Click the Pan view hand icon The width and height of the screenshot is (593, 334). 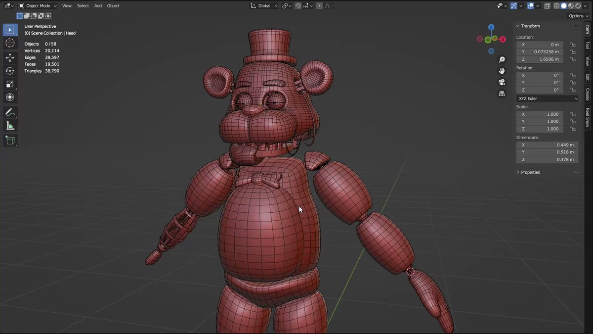coord(502,71)
